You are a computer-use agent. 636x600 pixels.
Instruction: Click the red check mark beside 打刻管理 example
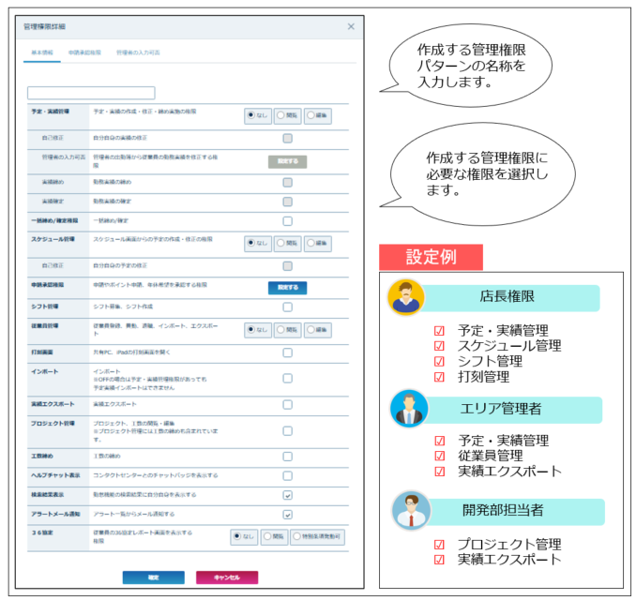[439, 377]
